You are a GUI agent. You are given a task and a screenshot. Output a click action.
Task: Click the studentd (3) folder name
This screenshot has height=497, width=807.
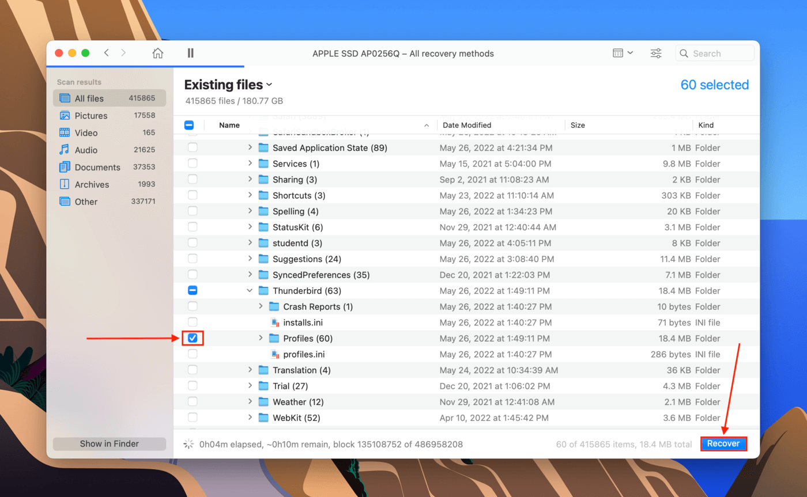pyautogui.click(x=297, y=243)
